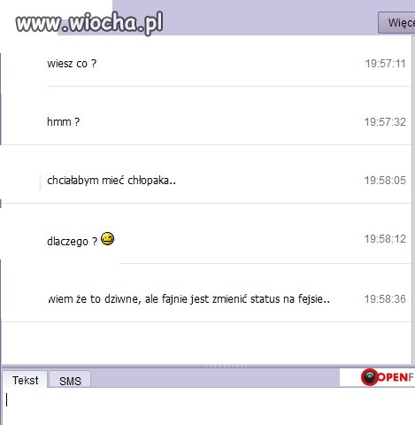This screenshot has width=415, height=425.
Task: Click the OPENF banner text
Action: coord(396,377)
